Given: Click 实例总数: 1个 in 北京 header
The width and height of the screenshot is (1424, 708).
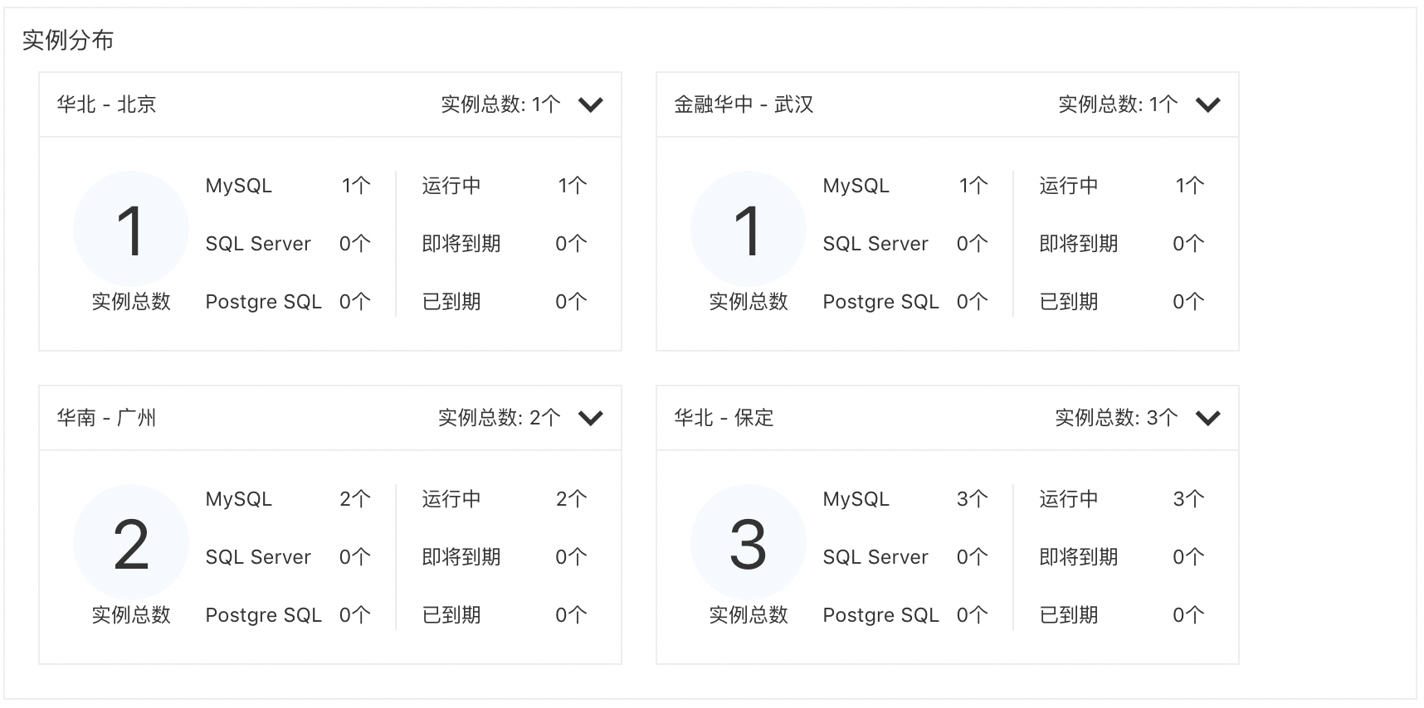Looking at the screenshot, I should [x=501, y=104].
